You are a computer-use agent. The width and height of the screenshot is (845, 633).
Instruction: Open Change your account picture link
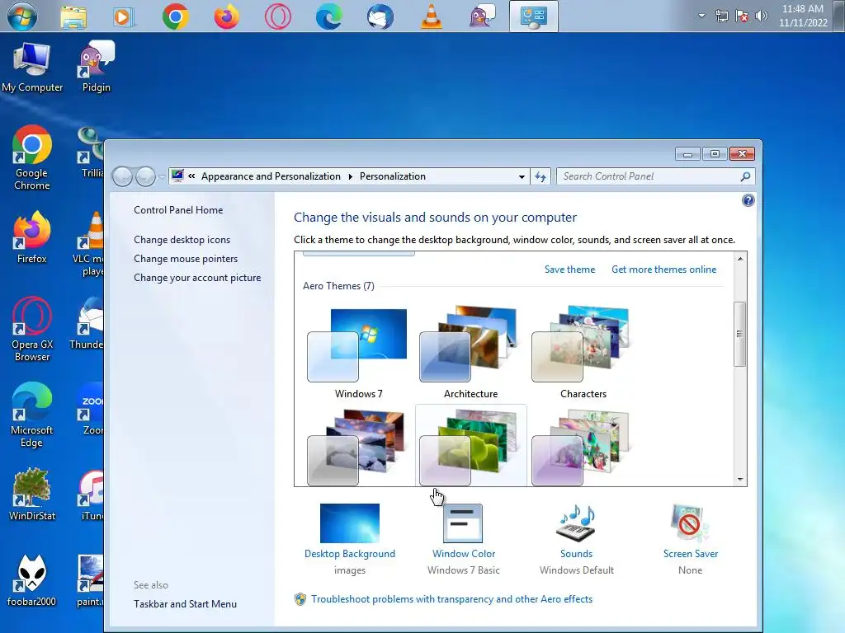[197, 278]
